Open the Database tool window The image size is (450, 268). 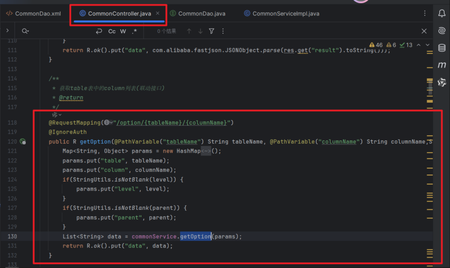point(442,47)
